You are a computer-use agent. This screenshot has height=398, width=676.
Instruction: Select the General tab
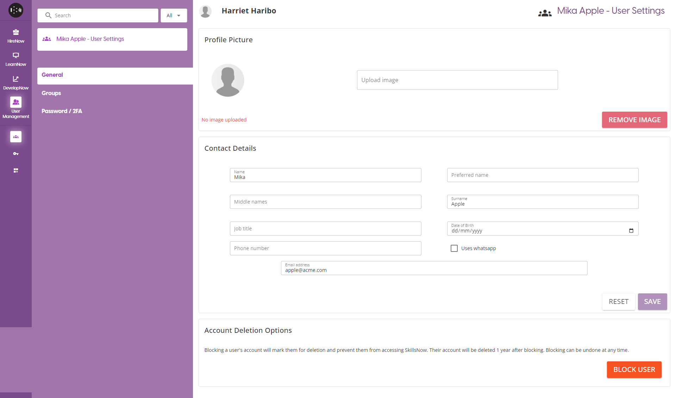point(52,75)
